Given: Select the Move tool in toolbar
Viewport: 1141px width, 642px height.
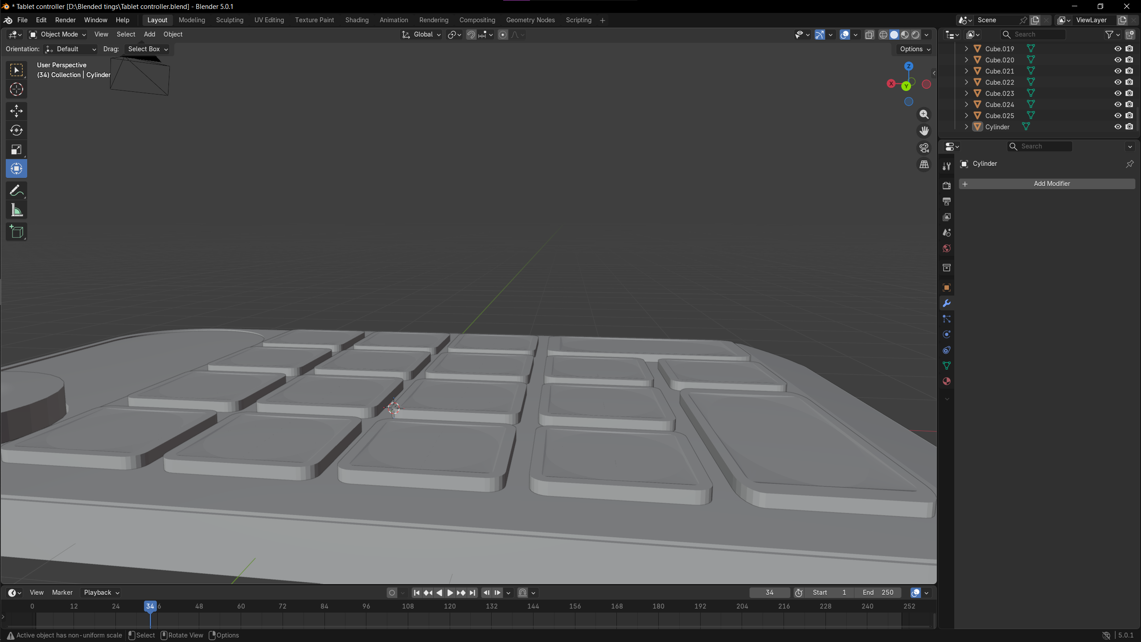Looking at the screenshot, I should click(16, 111).
